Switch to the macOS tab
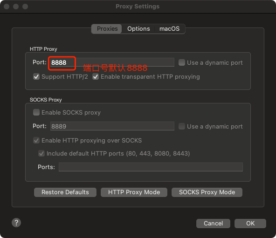276x238 pixels. 170,29
